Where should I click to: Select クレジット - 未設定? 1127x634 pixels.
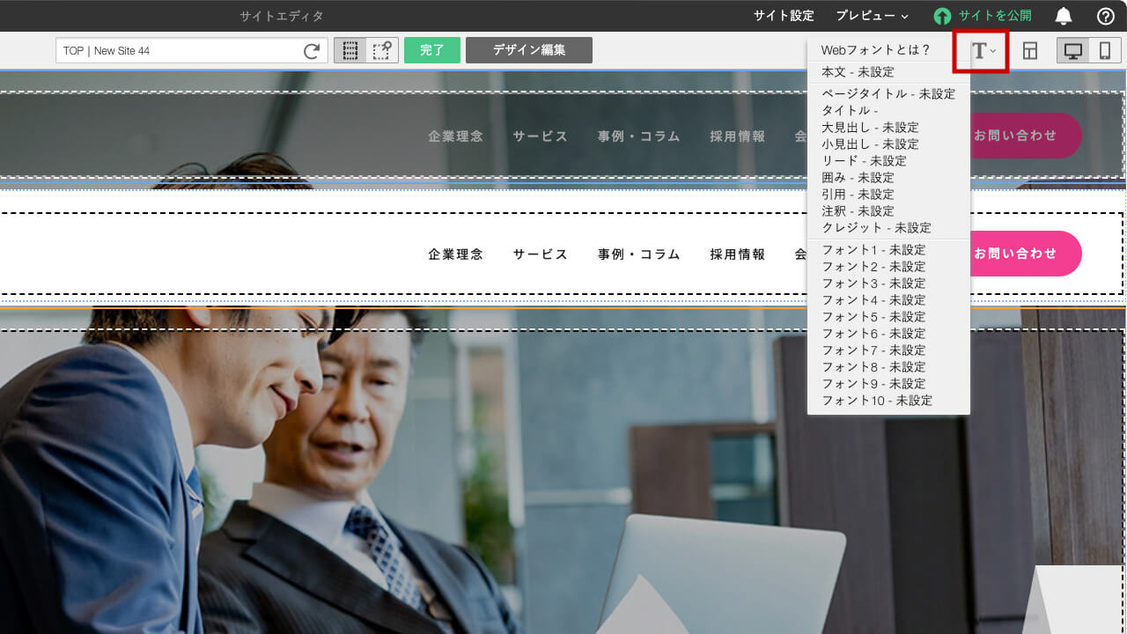pos(876,227)
